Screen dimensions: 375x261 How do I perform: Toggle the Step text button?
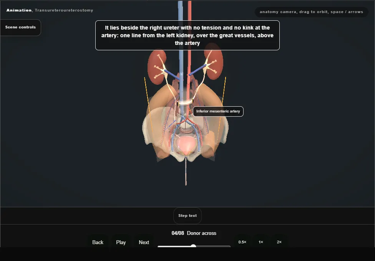coord(187,216)
